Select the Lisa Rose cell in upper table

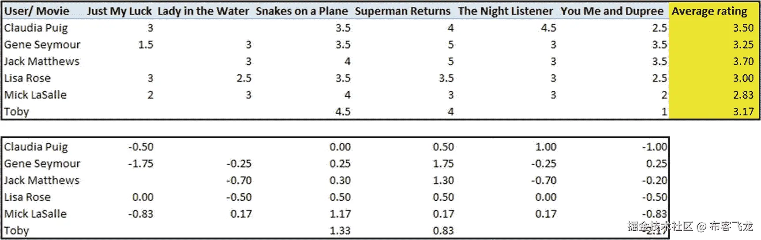pos(27,78)
